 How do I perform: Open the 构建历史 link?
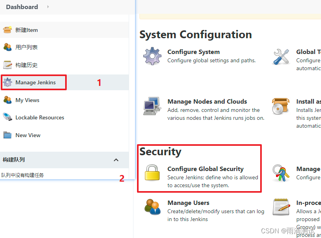click(26, 65)
